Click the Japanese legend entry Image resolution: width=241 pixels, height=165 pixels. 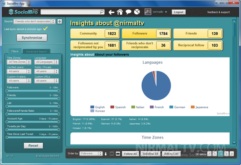click(200, 107)
